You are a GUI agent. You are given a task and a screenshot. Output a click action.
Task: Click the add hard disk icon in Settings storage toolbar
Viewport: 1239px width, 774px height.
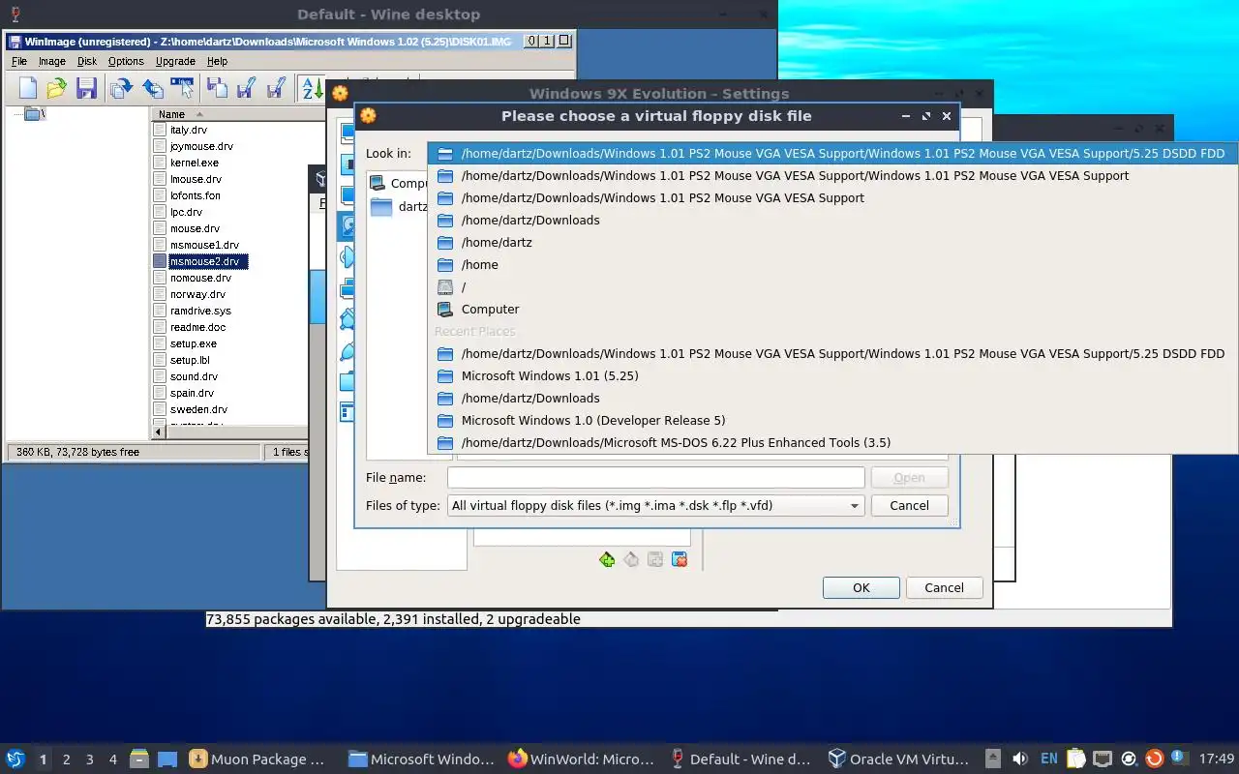tap(655, 559)
